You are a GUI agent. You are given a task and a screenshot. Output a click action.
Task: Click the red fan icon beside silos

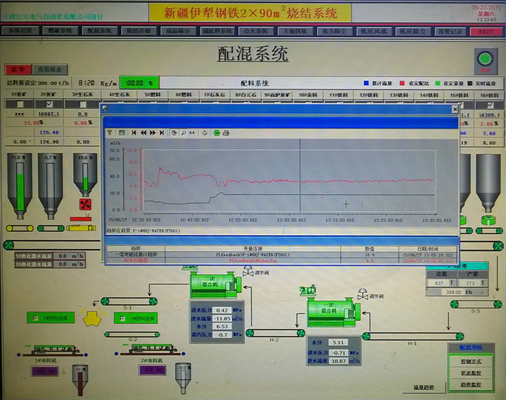[x=86, y=205]
